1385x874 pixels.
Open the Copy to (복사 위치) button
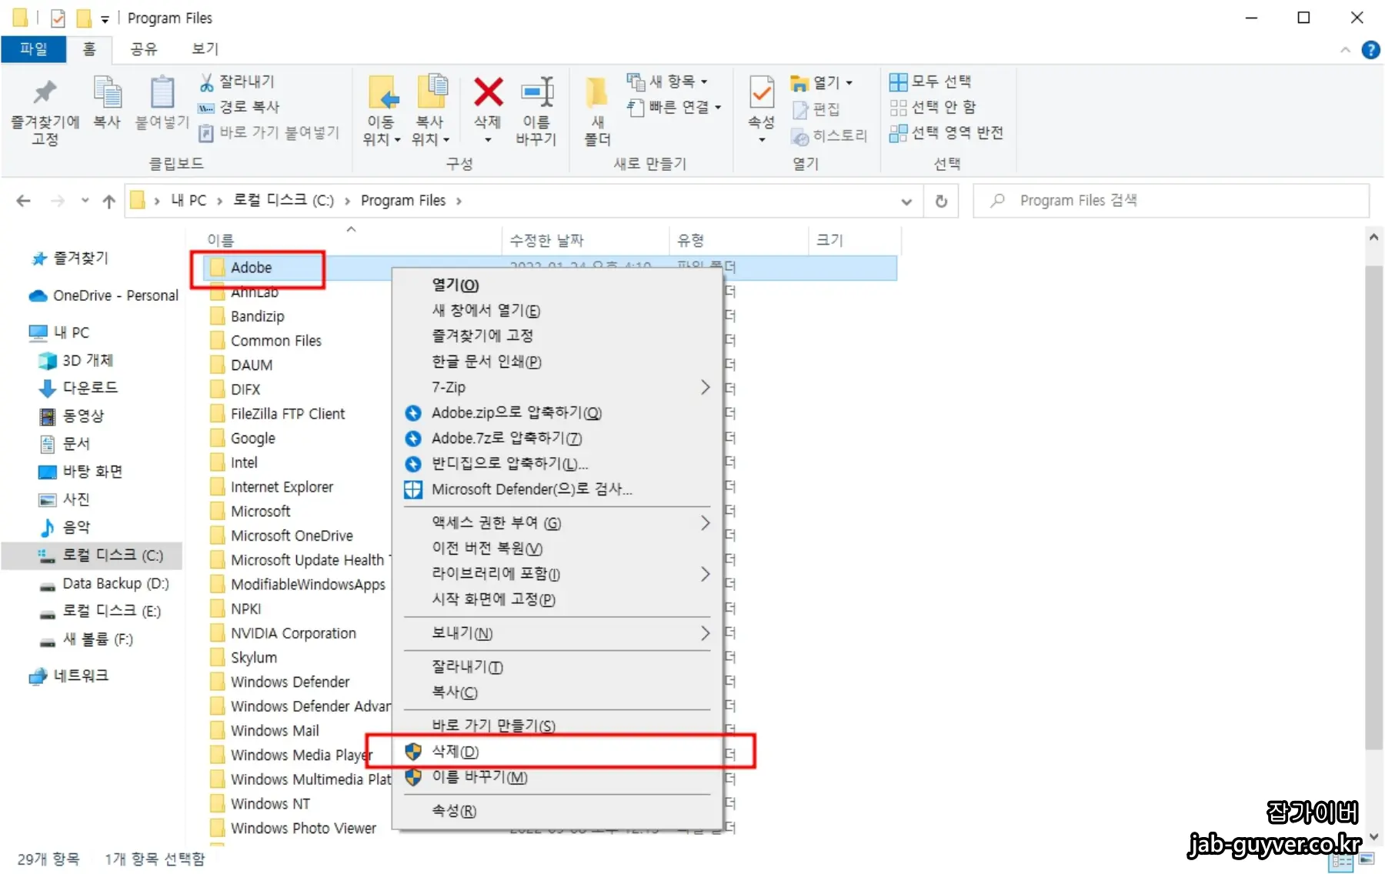[430, 111]
